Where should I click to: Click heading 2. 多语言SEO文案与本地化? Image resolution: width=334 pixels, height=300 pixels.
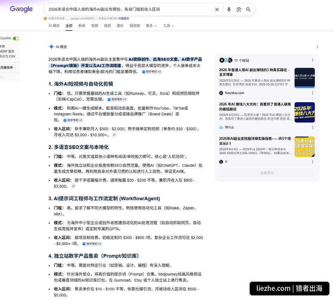point(78,147)
